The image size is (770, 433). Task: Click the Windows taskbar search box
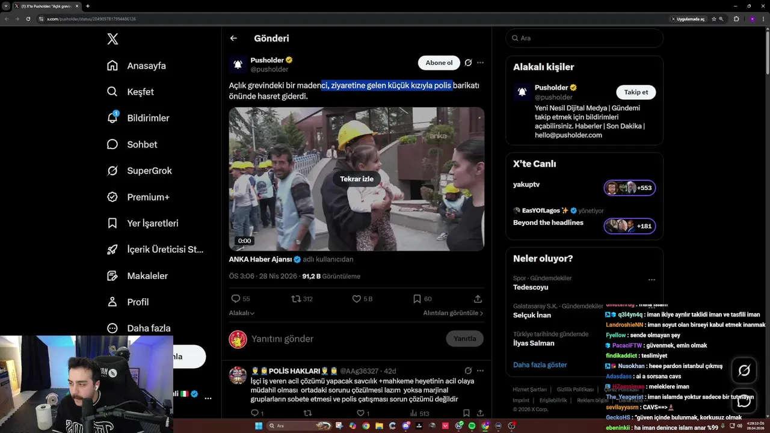(x=299, y=426)
